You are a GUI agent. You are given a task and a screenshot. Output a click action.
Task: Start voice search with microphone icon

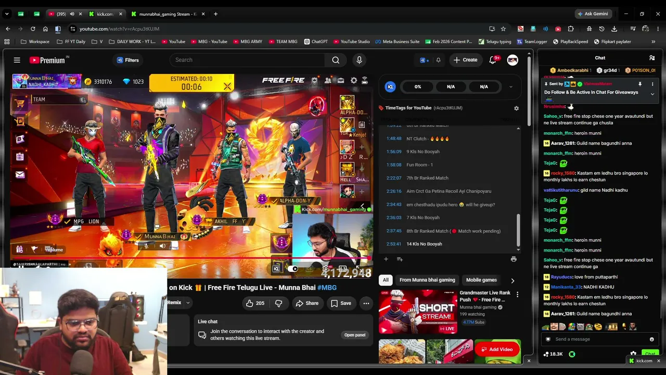pyautogui.click(x=359, y=60)
